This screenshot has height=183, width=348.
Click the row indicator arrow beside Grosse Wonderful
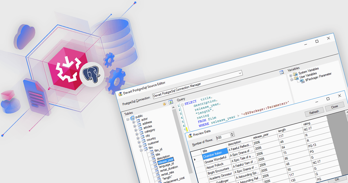195,159
